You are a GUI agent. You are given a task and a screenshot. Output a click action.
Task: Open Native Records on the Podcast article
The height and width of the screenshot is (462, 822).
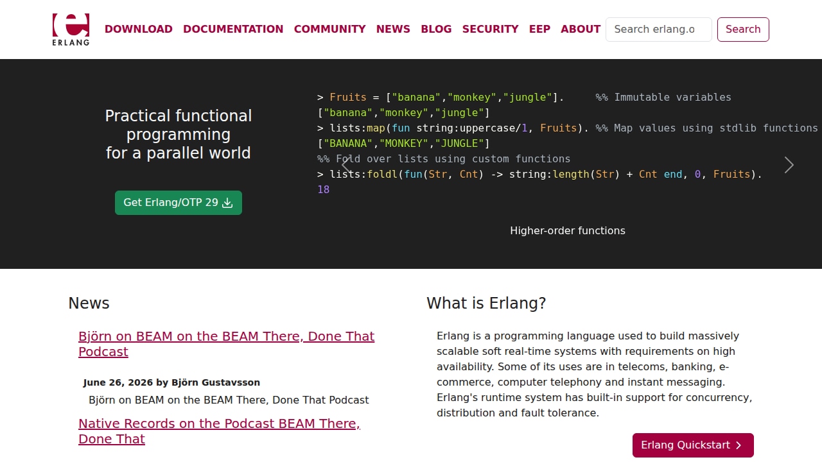pos(219,431)
